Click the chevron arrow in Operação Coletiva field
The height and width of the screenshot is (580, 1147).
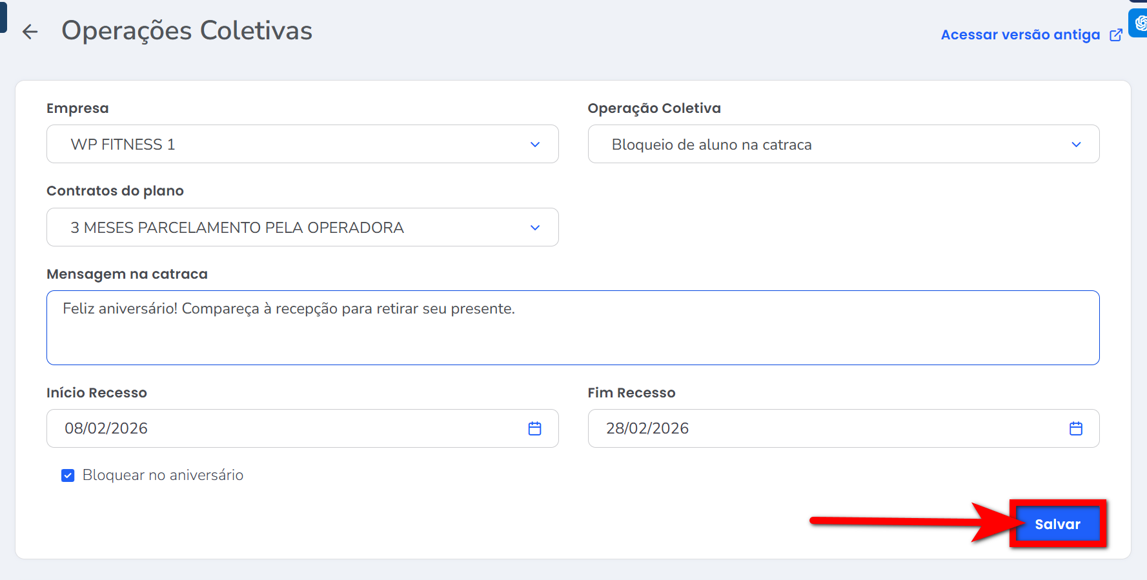coord(1075,145)
